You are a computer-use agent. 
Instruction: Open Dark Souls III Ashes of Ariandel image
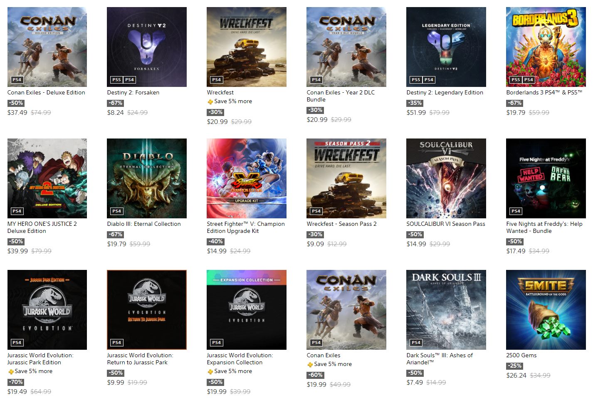446,310
